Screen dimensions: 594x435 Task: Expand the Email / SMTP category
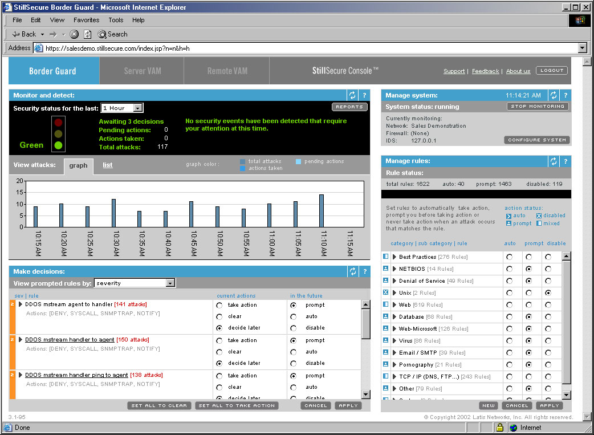click(394, 352)
